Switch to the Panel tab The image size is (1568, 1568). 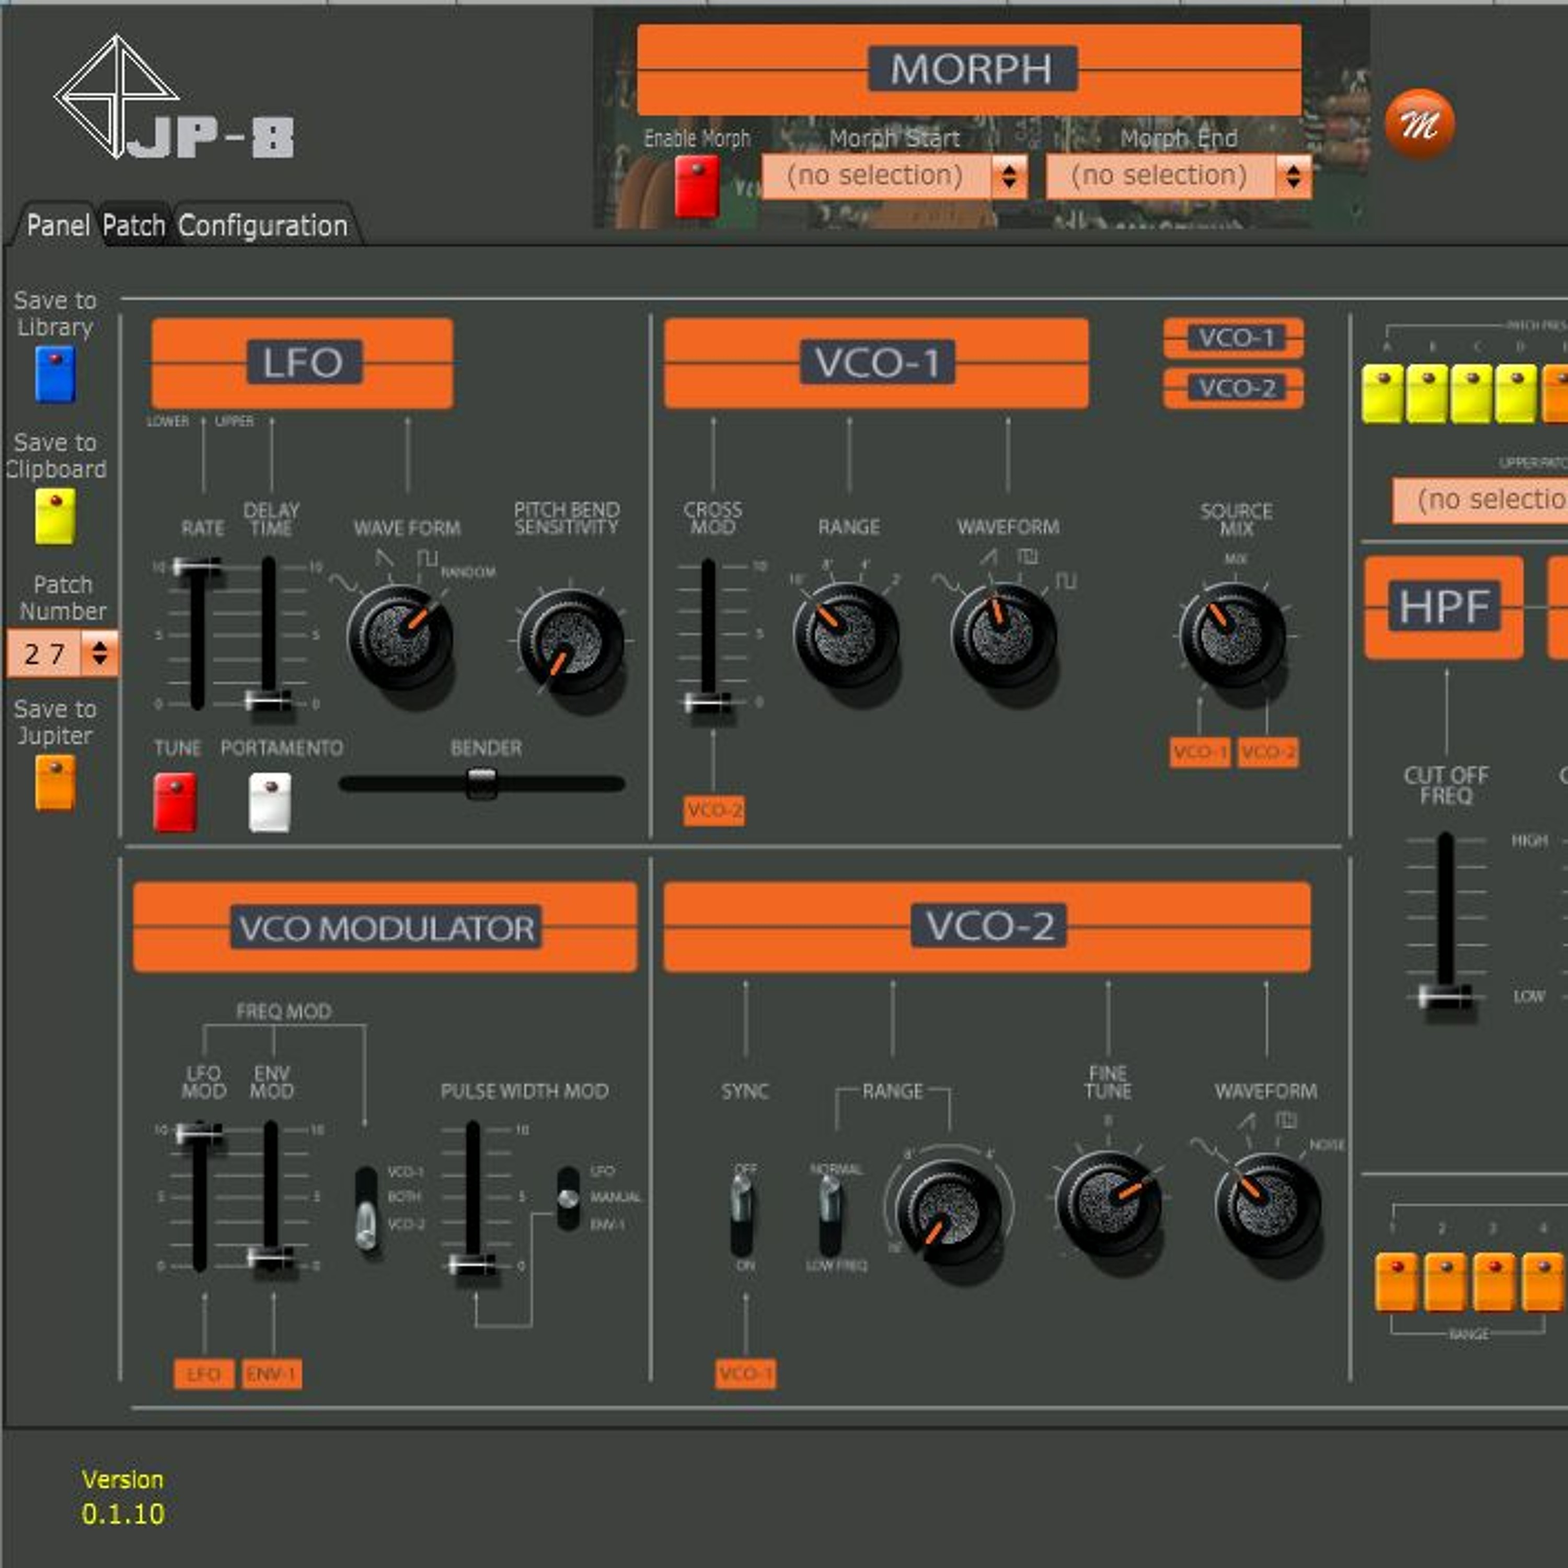[57, 226]
